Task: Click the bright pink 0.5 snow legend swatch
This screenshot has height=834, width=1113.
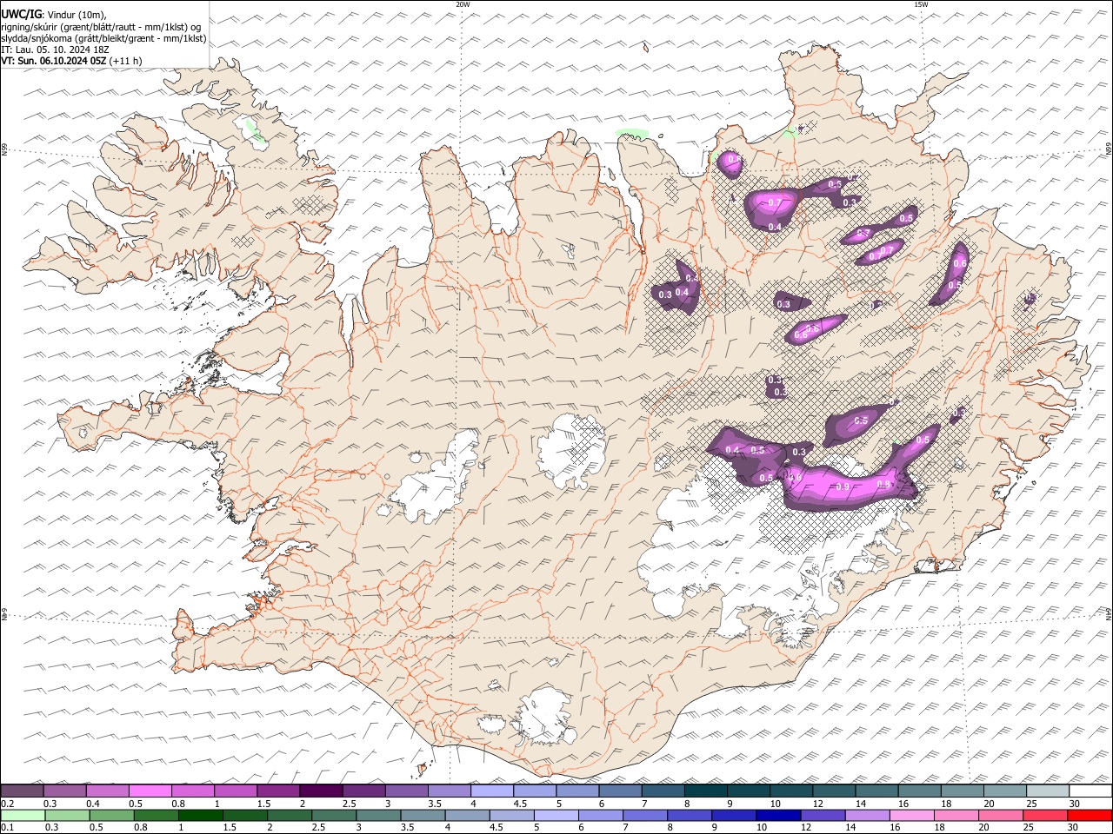Action: [150, 791]
